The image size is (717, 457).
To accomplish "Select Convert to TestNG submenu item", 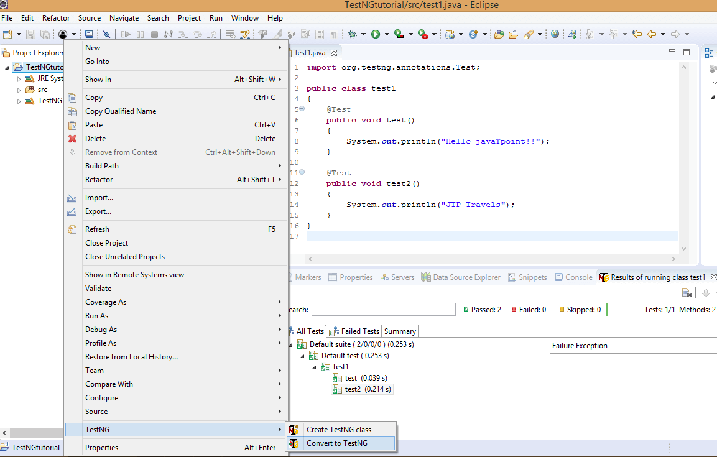I will (340, 443).
